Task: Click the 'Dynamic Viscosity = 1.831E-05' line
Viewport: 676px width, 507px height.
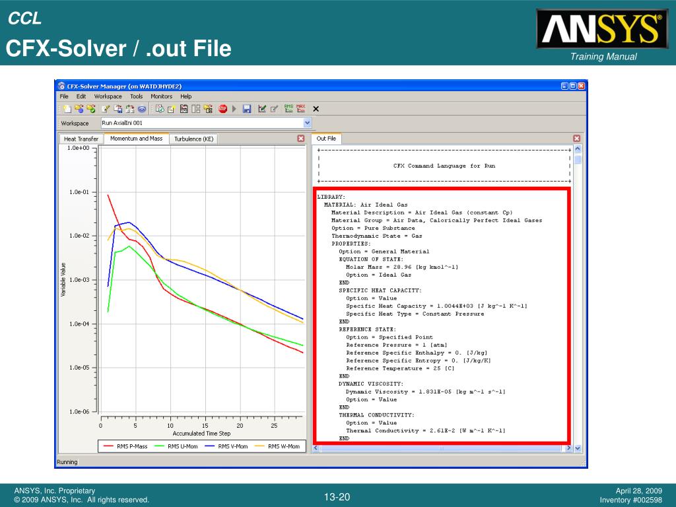Action: point(426,391)
